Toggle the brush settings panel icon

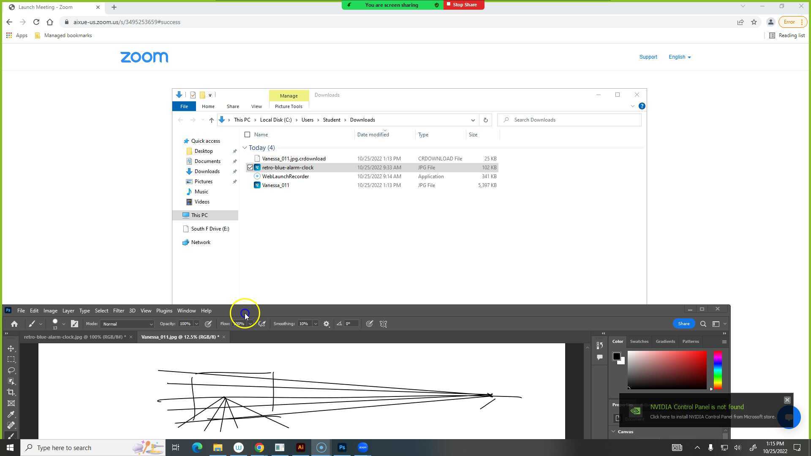point(74,324)
